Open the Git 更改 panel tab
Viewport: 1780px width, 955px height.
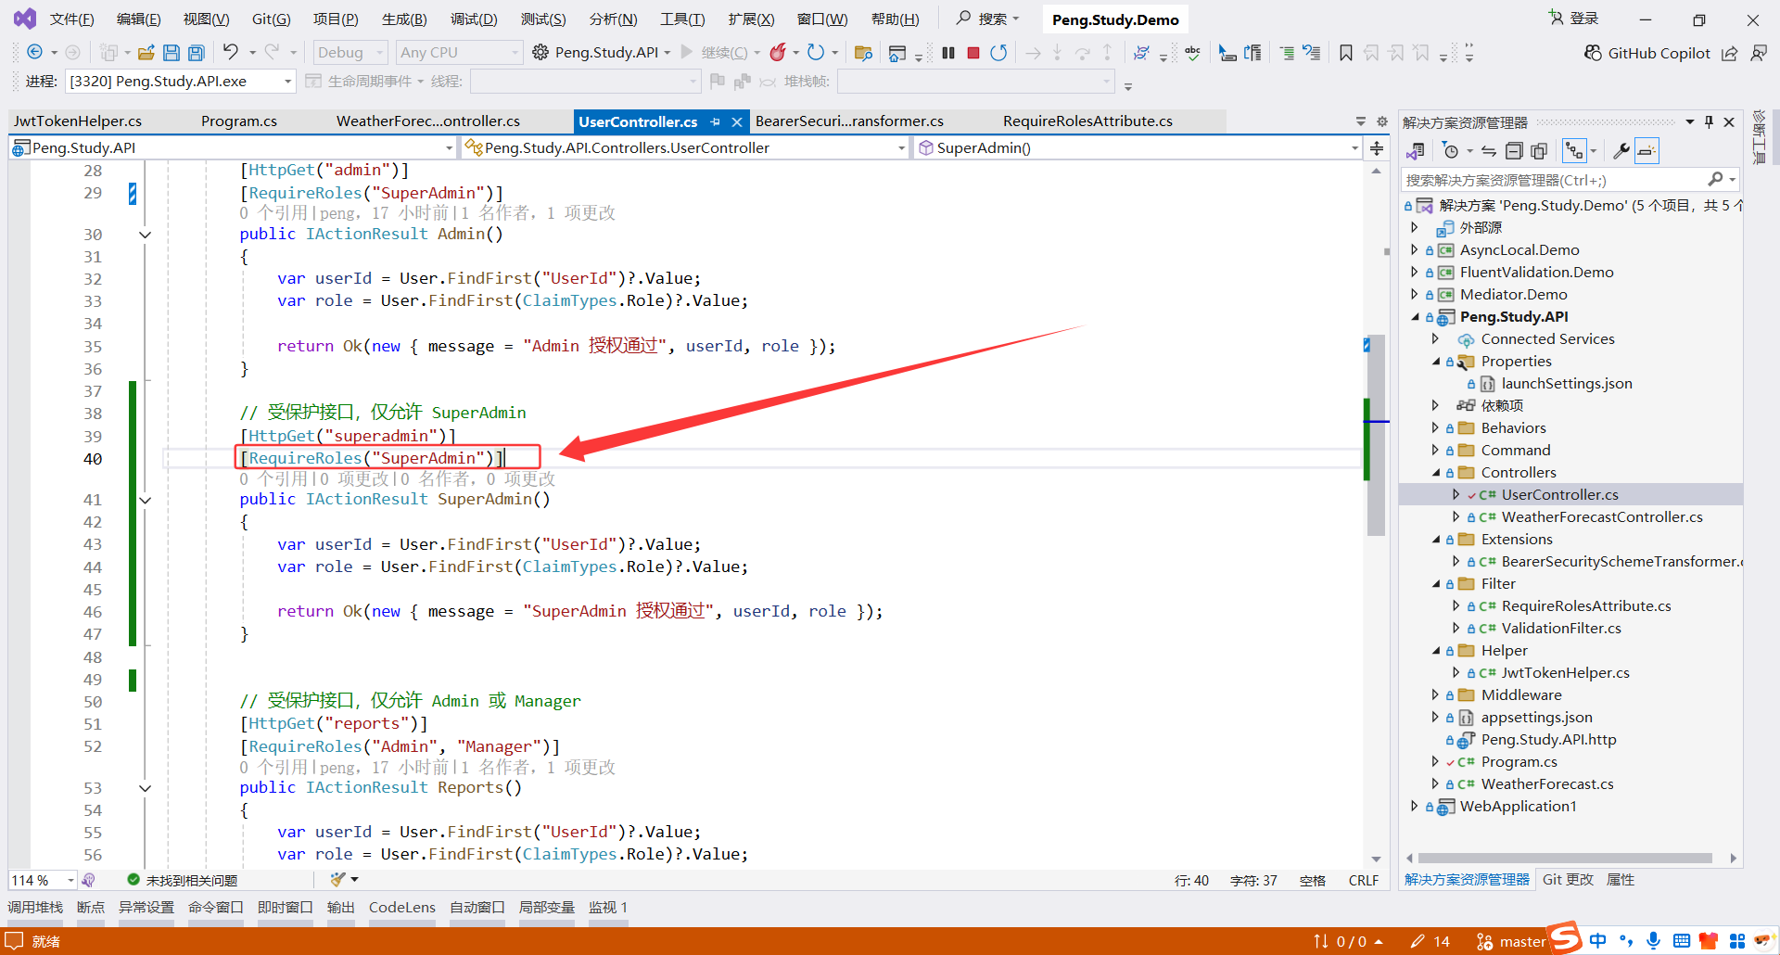pyautogui.click(x=1568, y=880)
